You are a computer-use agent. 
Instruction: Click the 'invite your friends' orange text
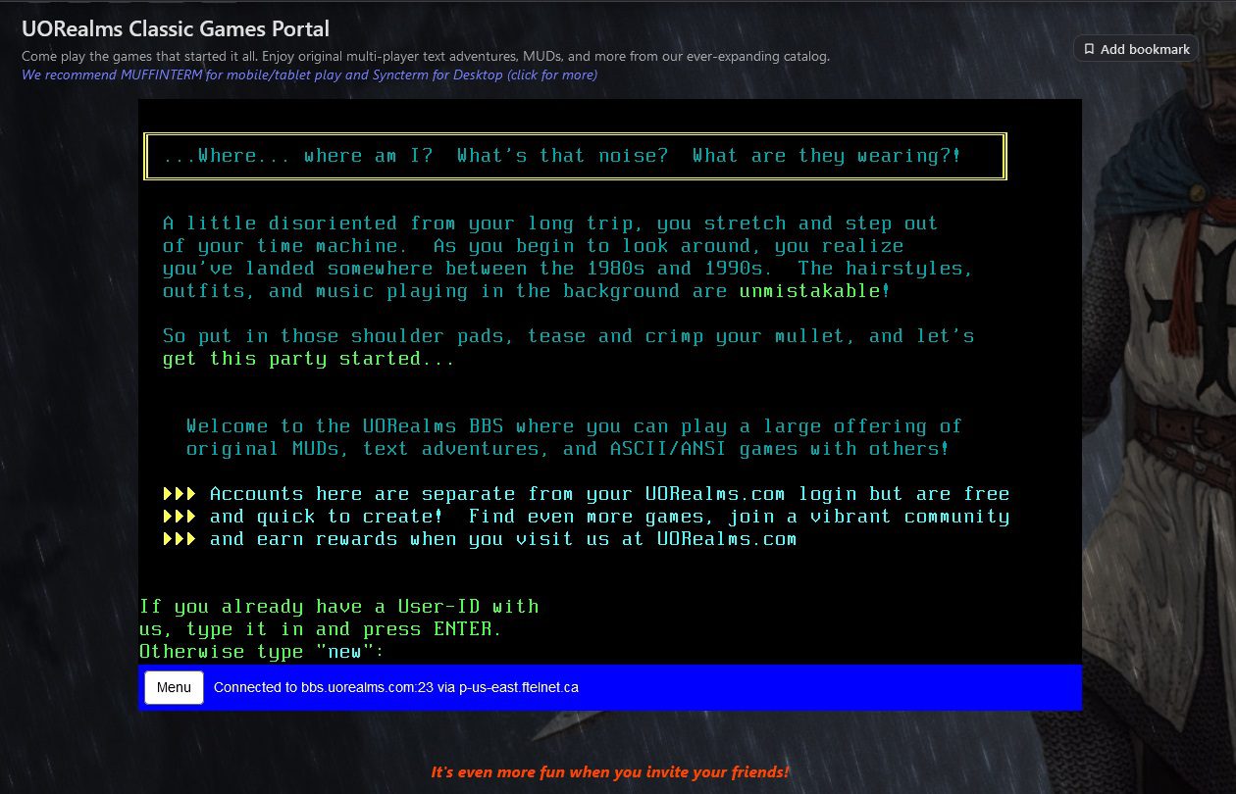pyautogui.click(x=609, y=771)
